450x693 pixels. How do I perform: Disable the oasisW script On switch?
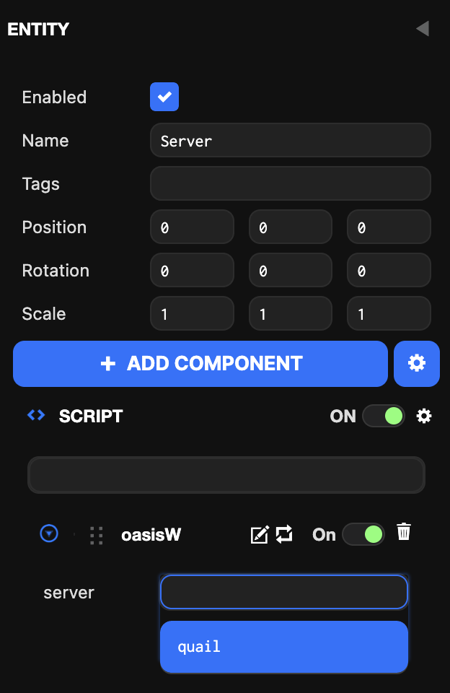click(363, 534)
